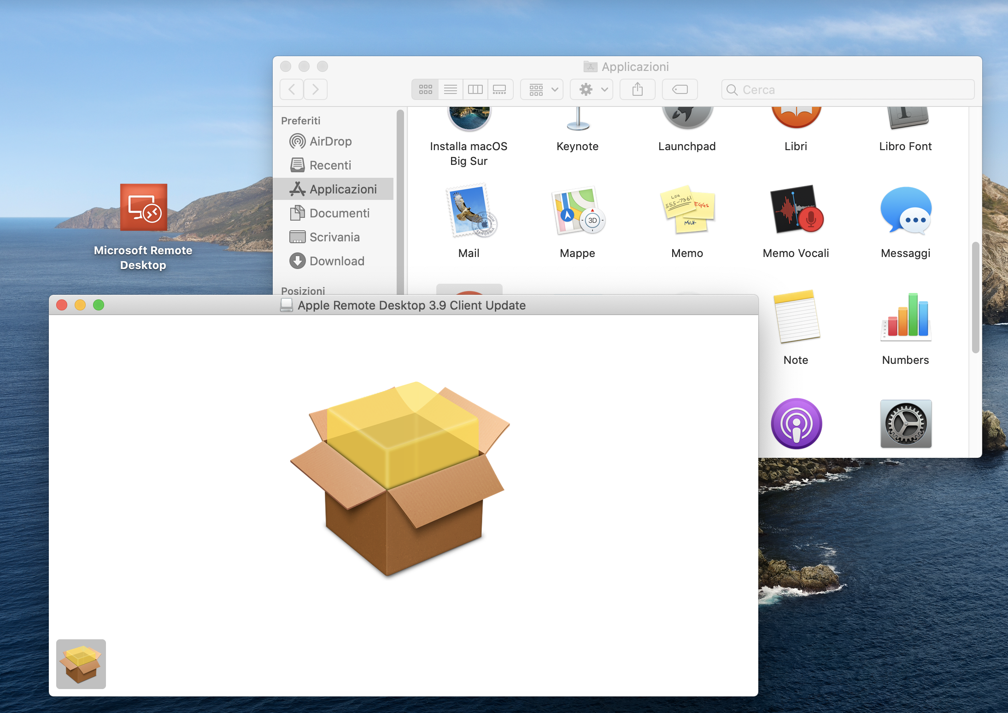Switch Finder to icon view
The image size is (1008, 713).
(425, 89)
